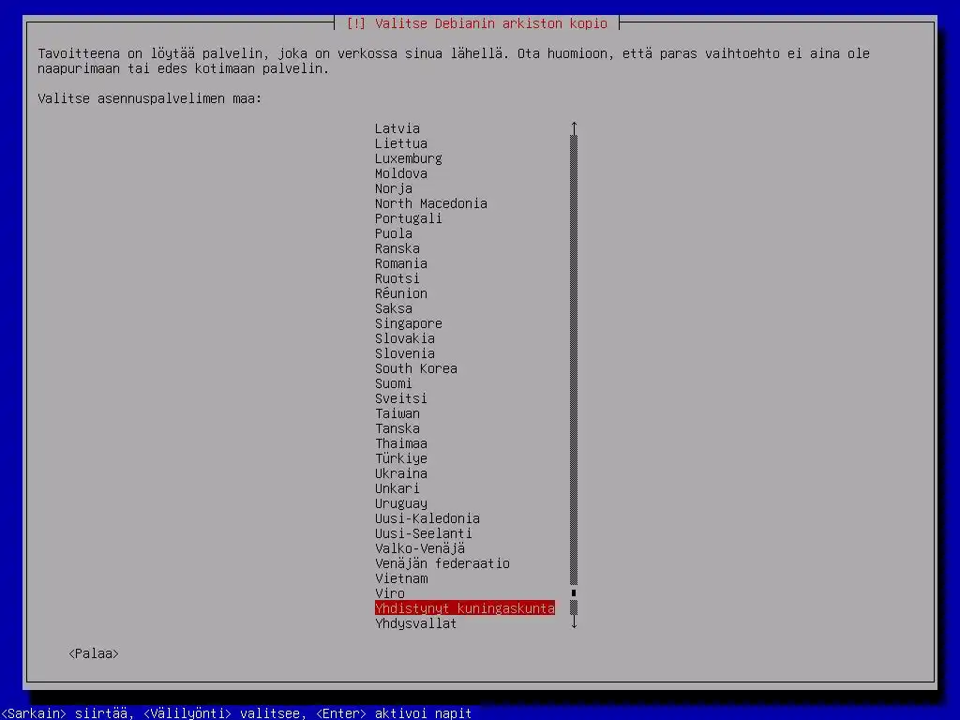Choose North Macedonia entry
Viewport: 960px width, 720px height.
pos(431,203)
